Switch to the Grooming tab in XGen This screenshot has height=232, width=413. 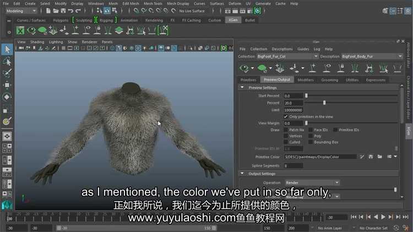(329, 80)
